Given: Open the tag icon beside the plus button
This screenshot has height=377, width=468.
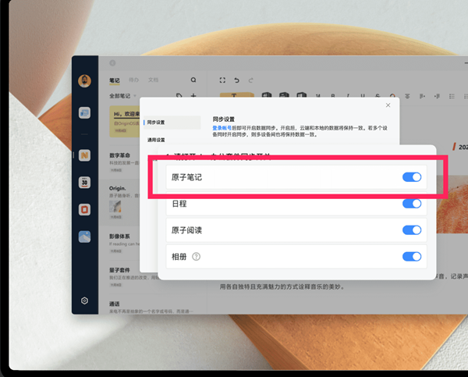Looking at the screenshot, I should coord(179,95).
